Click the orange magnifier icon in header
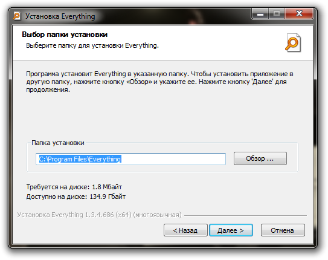The width and height of the screenshot is (328, 260). coord(293,43)
